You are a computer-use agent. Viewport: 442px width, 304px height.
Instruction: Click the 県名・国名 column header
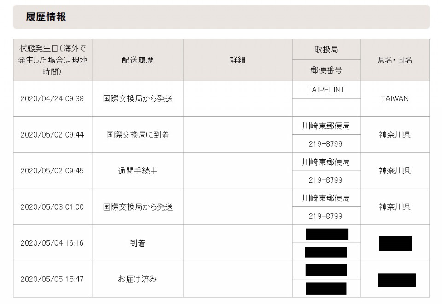point(395,60)
